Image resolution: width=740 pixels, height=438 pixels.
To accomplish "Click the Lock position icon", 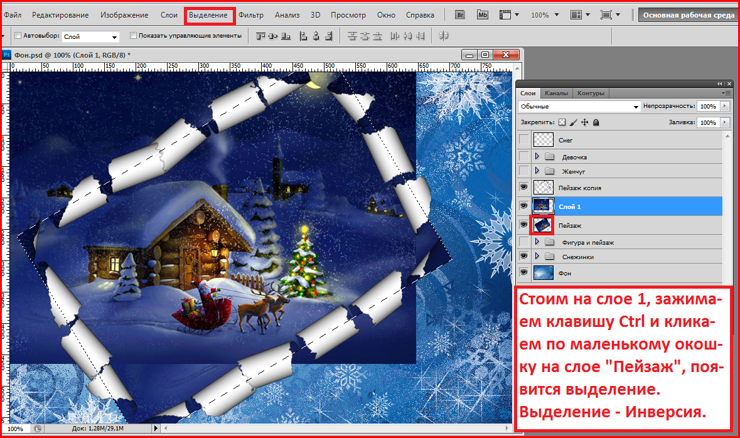I will pyautogui.click(x=585, y=122).
